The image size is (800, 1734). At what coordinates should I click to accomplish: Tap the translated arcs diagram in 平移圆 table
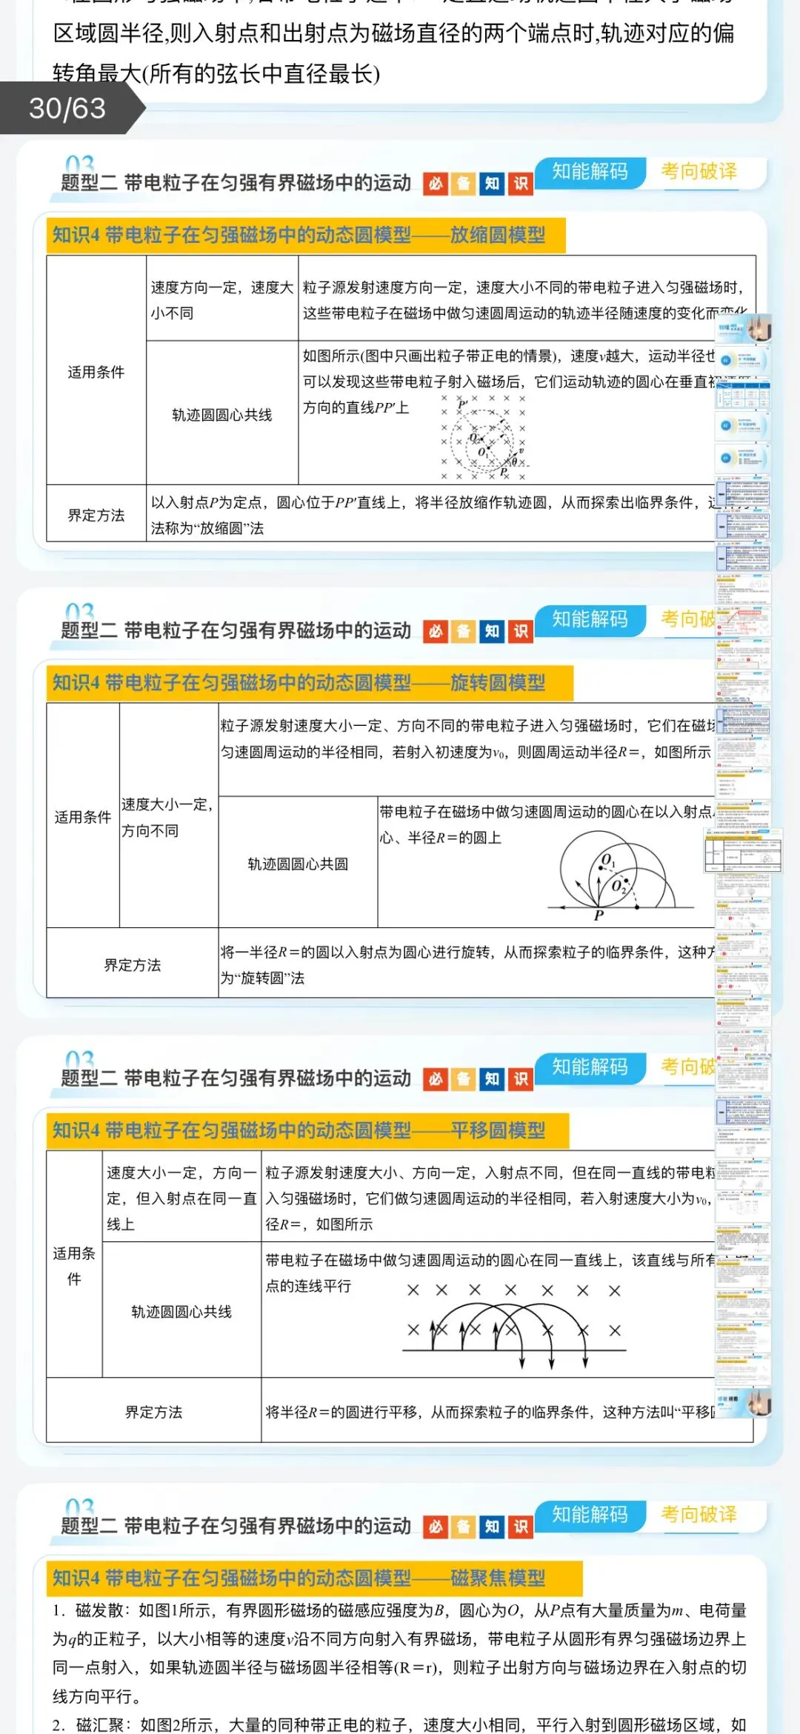click(x=514, y=1326)
